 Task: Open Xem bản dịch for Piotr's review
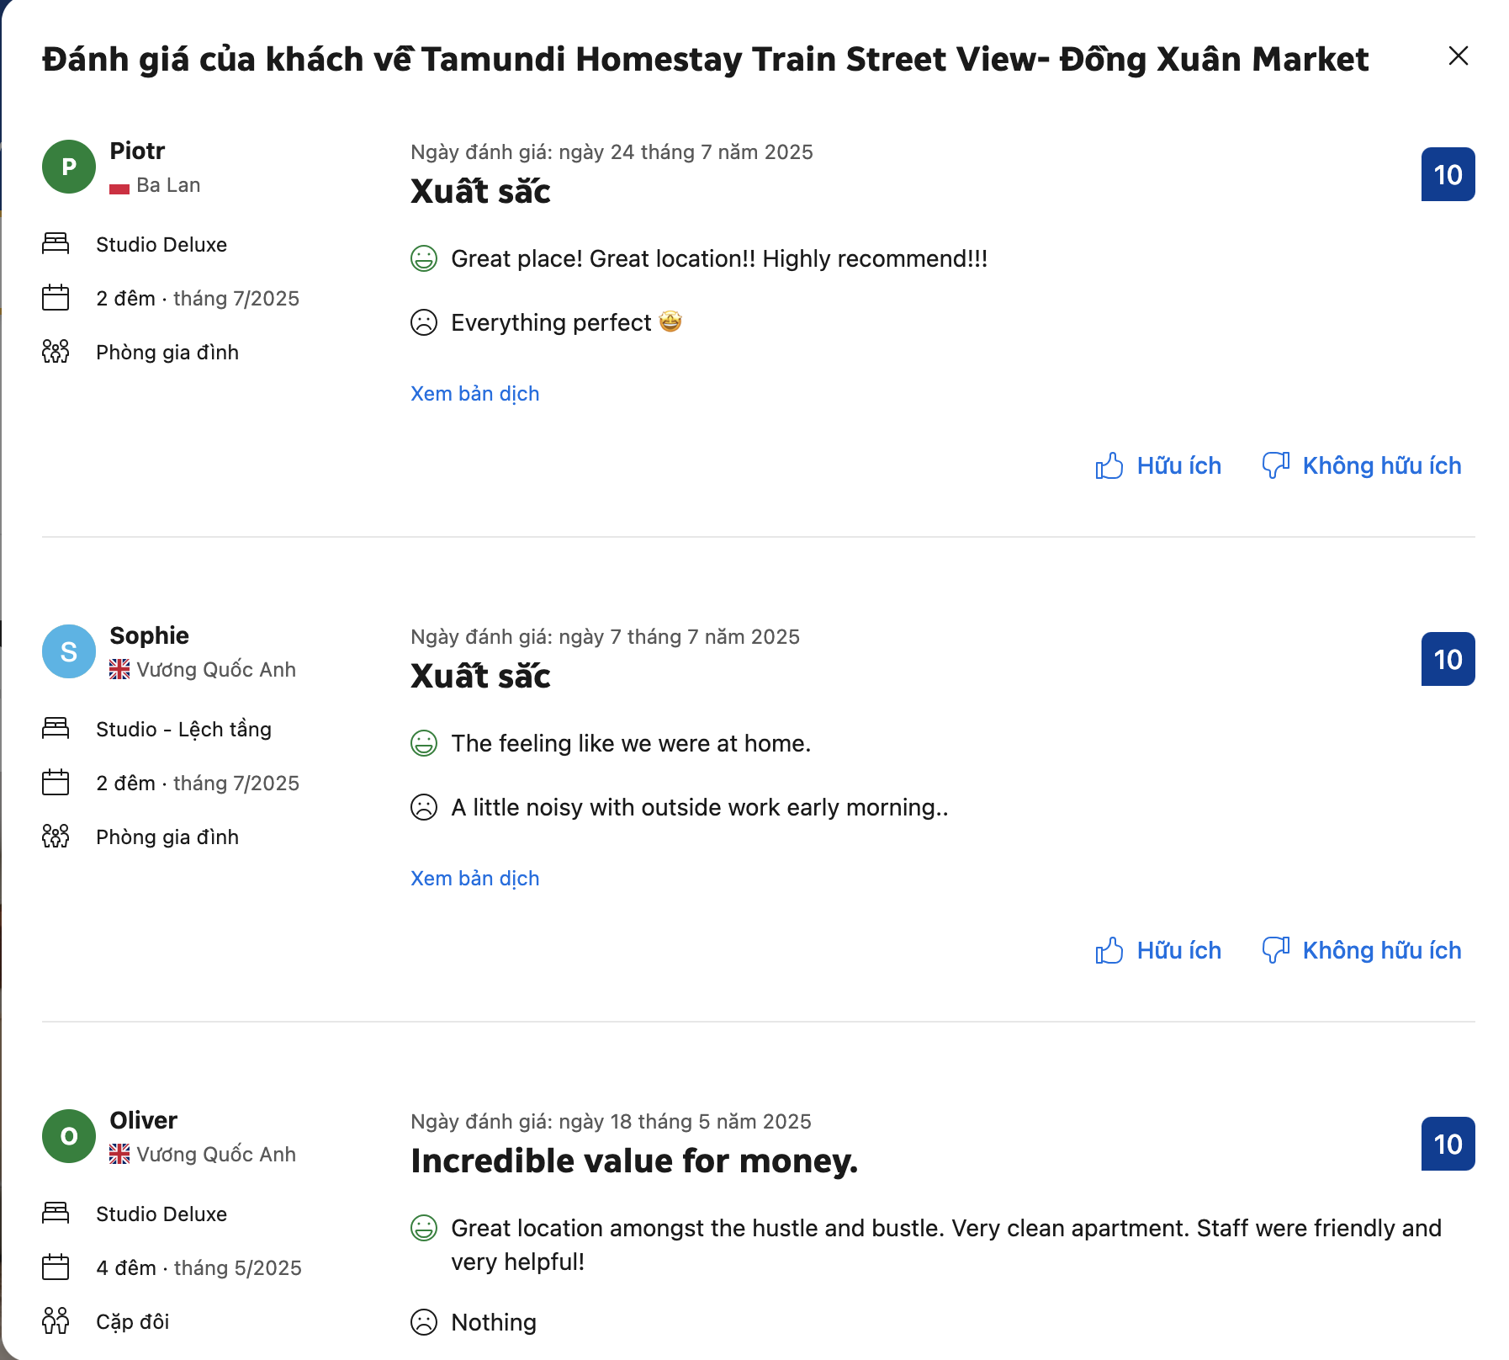coord(474,394)
